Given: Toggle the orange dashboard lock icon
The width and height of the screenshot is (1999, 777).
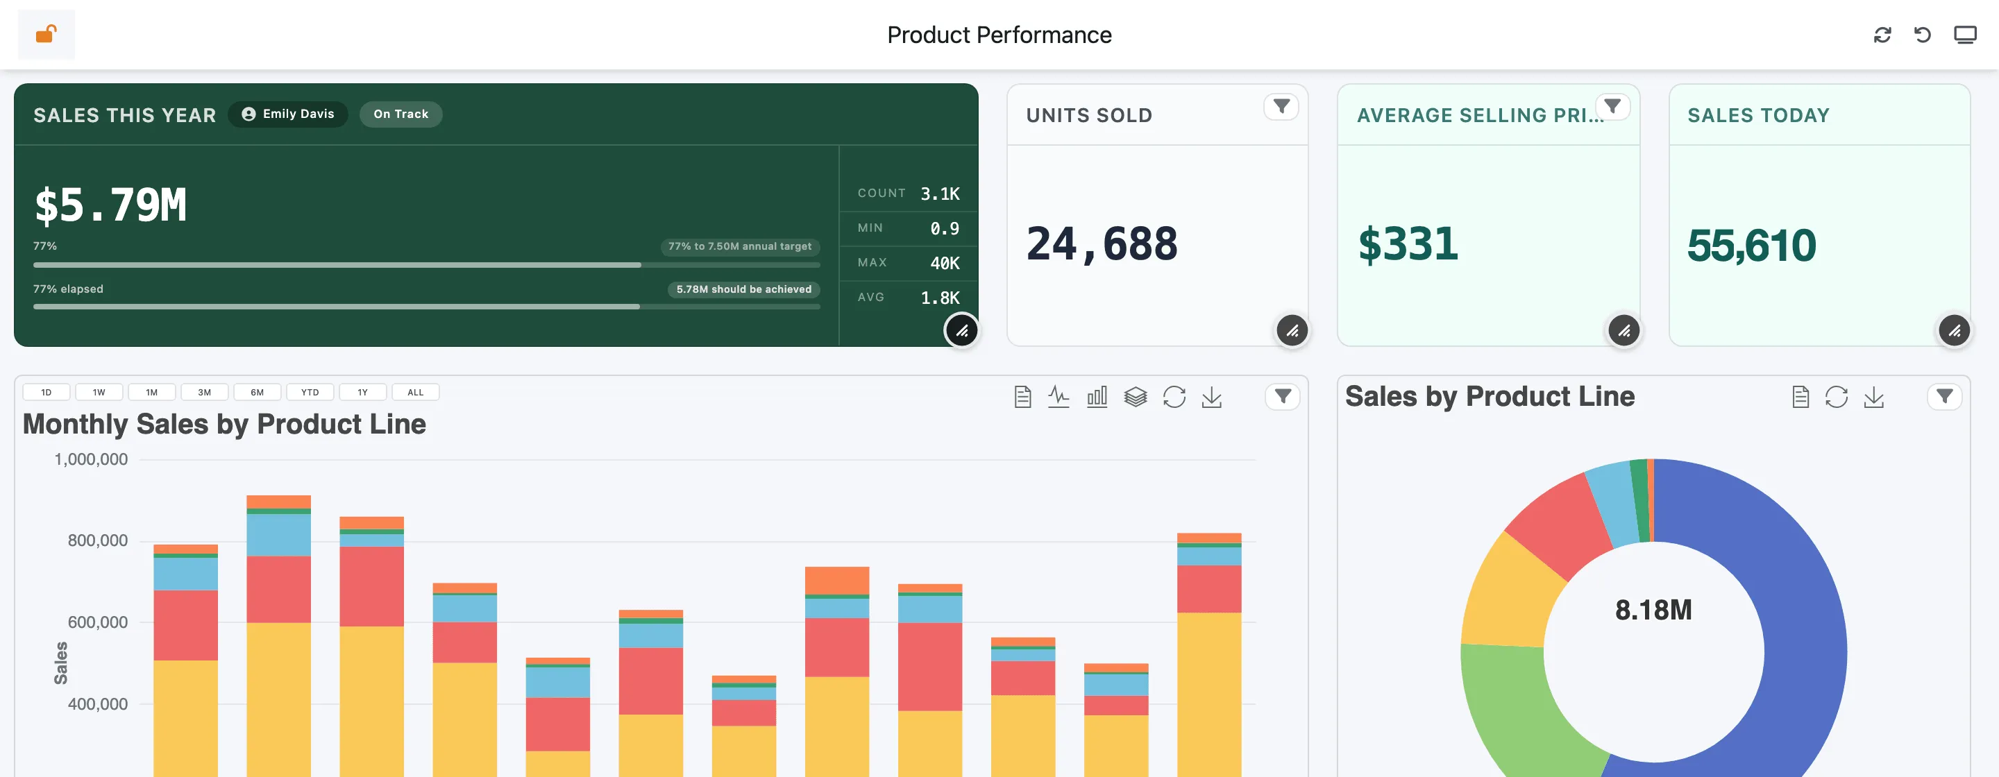Looking at the screenshot, I should 46,34.
